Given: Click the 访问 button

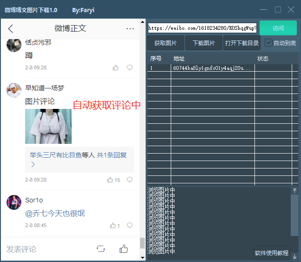Looking at the screenshot, I should (278, 28).
